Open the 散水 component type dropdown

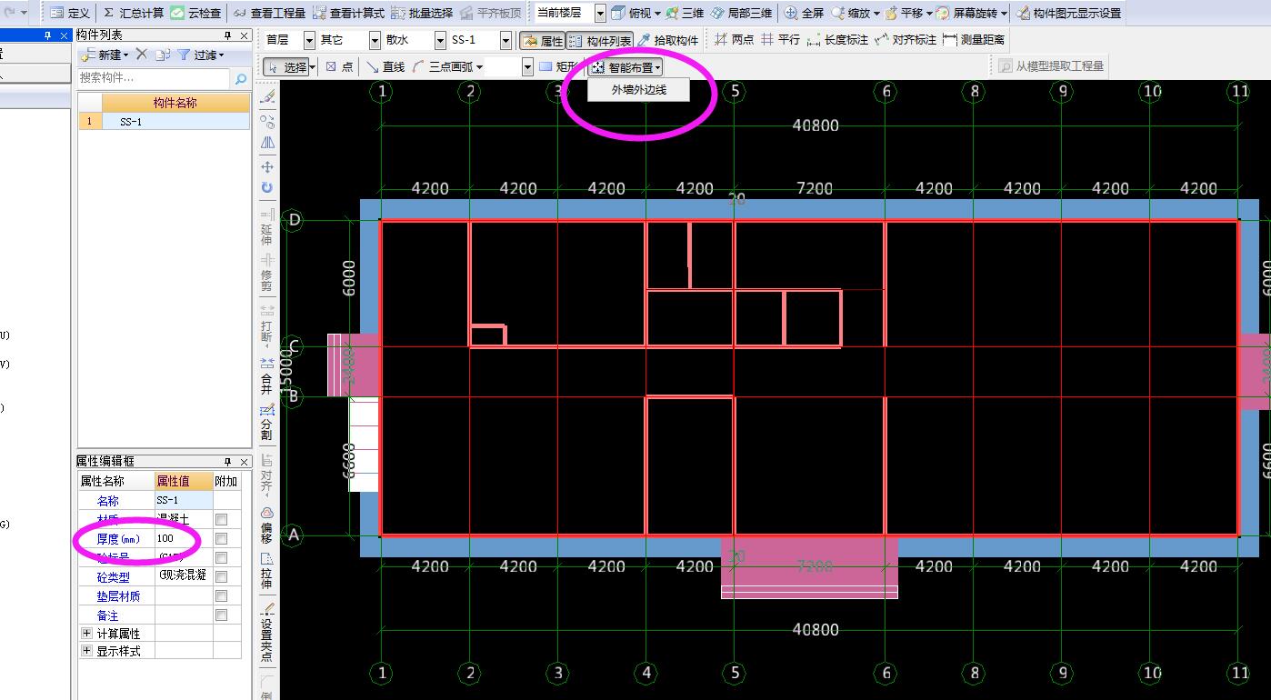point(440,40)
